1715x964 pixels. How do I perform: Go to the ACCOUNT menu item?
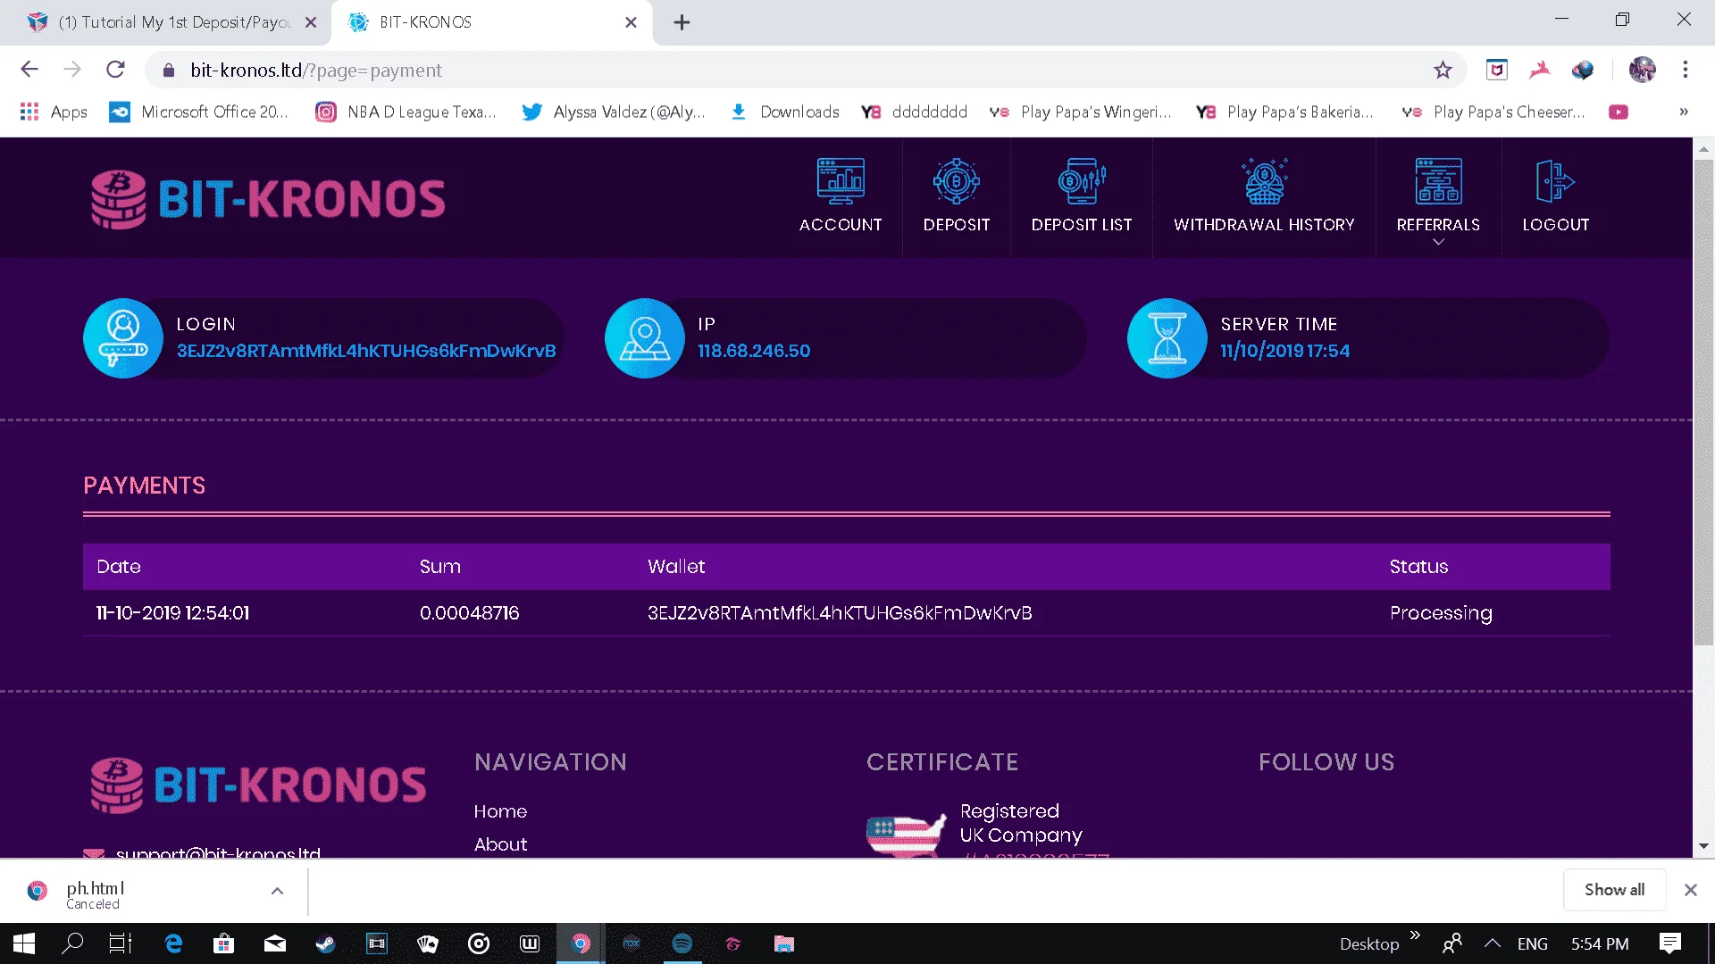pos(841,225)
